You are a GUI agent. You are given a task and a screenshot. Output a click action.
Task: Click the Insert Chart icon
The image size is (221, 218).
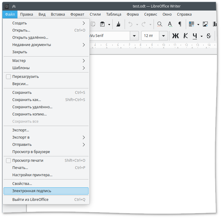pos(214,24)
